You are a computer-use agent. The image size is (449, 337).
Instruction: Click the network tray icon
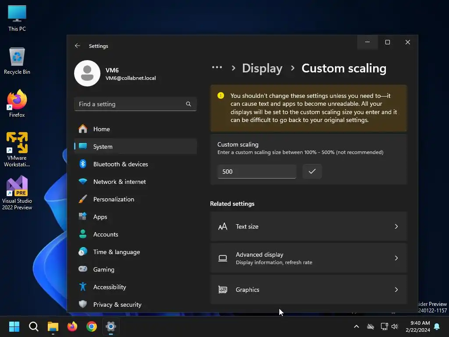(384, 326)
